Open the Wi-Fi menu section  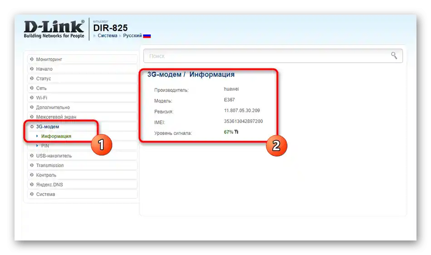(x=82, y=98)
